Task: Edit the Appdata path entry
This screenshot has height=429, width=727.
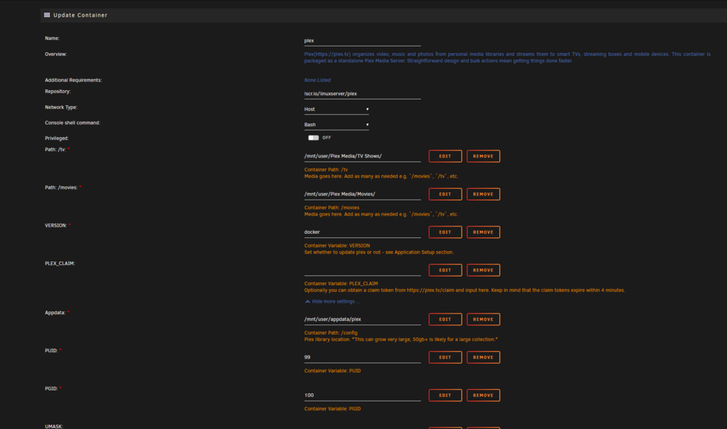Action: pyautogui.click(x=445, y=319)
